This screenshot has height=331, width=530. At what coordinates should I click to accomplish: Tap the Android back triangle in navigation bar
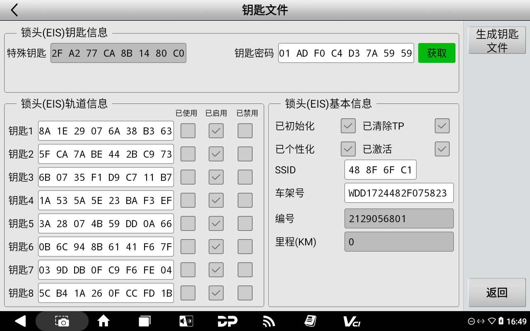click(20, 321)
